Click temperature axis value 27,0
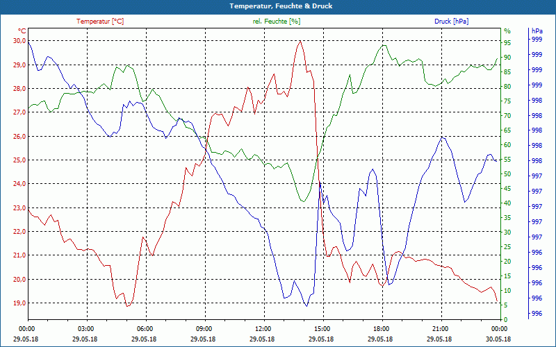The image size is (556, 347). 19,112
